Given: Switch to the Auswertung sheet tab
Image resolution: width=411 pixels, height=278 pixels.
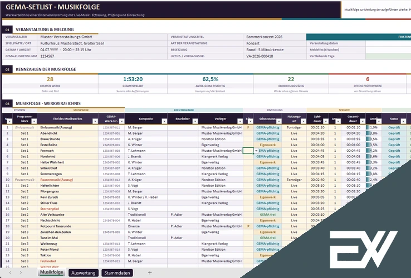Looking at the screenshot, I should (84, 273).
